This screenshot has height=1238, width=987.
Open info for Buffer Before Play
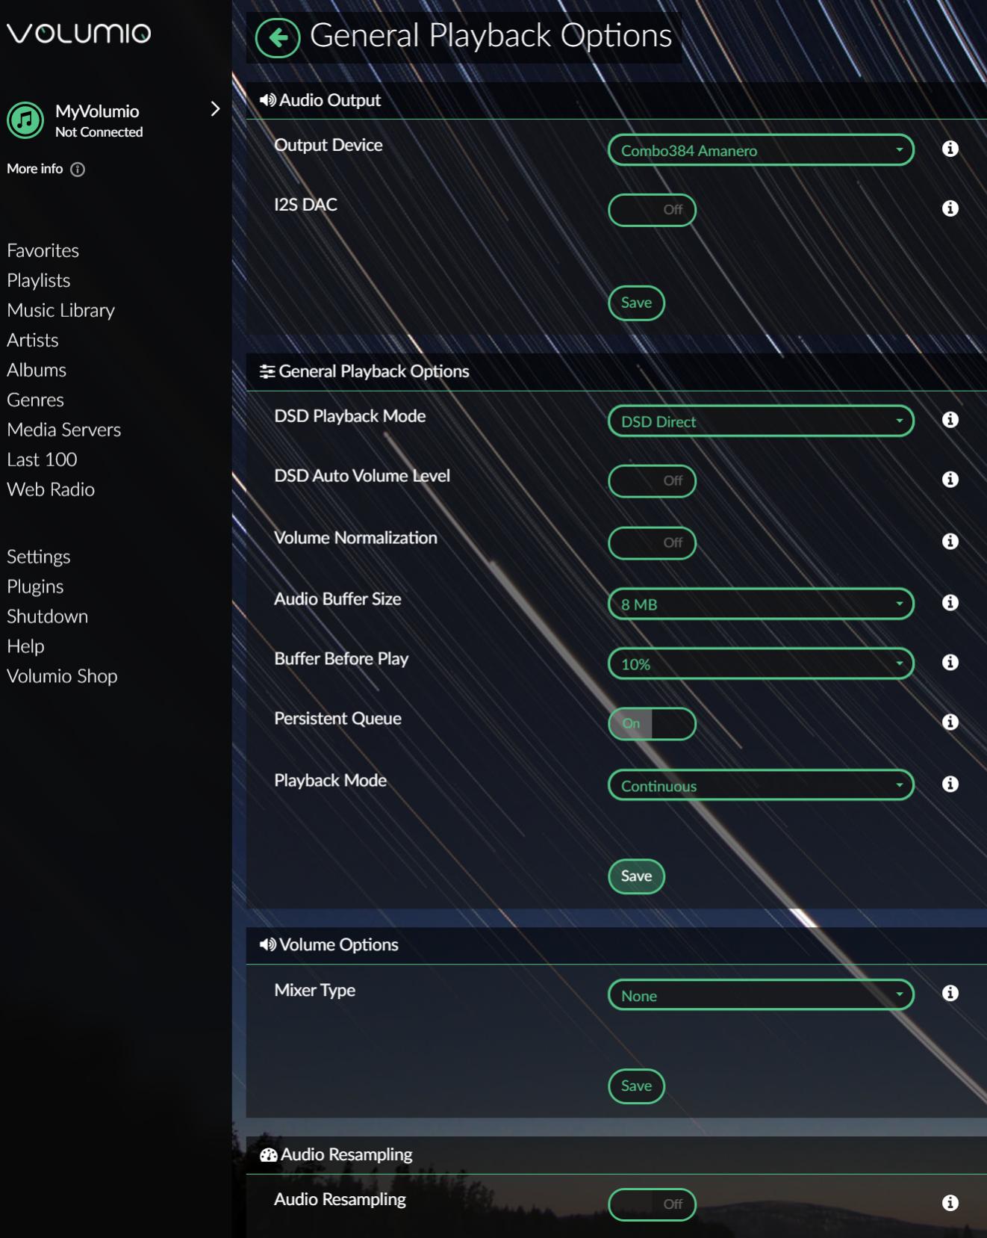coord(950,663)
